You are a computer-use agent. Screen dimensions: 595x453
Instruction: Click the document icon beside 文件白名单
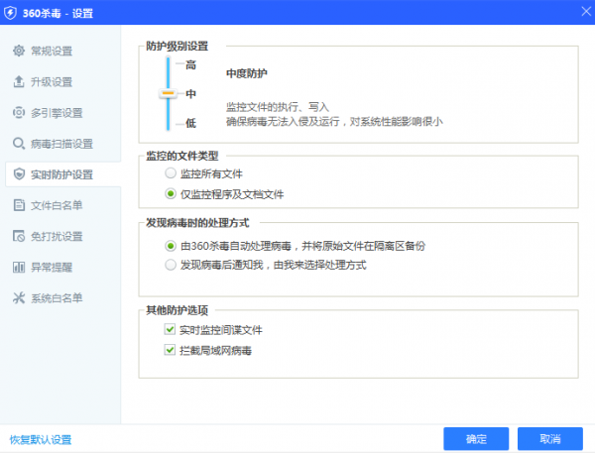[19, 205]
